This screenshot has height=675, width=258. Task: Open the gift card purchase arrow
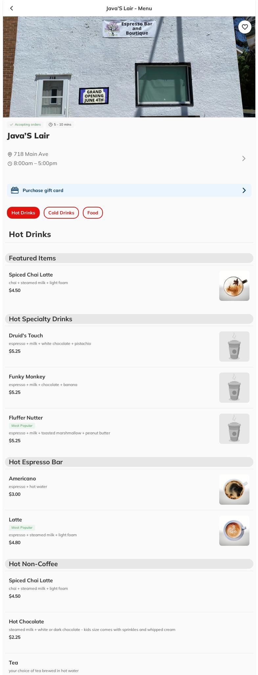pyautogui.click(x=244, y=190)
